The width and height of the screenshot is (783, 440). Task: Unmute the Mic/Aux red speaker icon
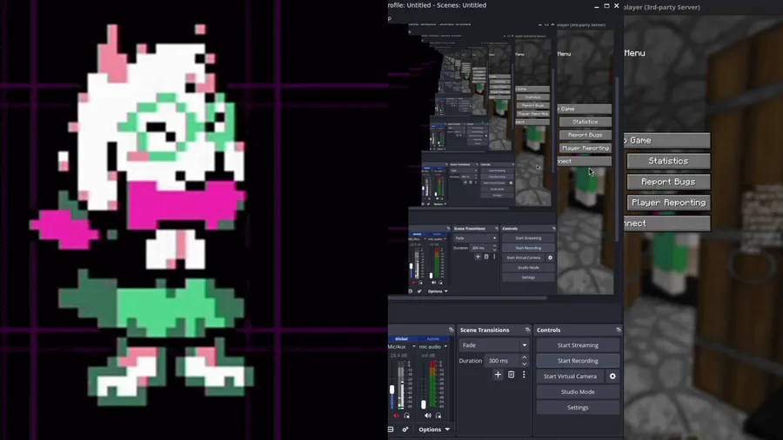coord(396,415)
